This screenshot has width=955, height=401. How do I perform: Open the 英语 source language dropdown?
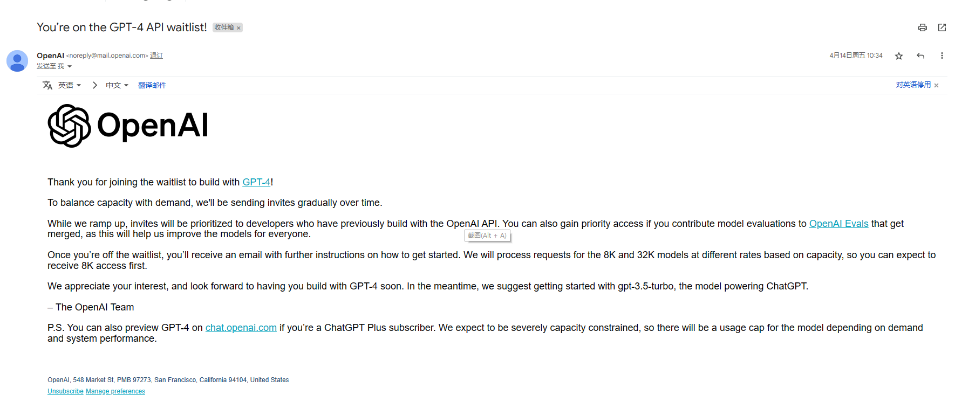tap(70, 85)
